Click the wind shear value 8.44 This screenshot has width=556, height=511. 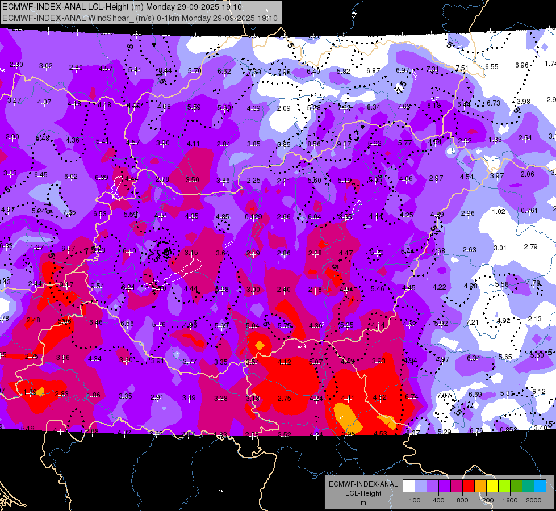click(165, 70)
